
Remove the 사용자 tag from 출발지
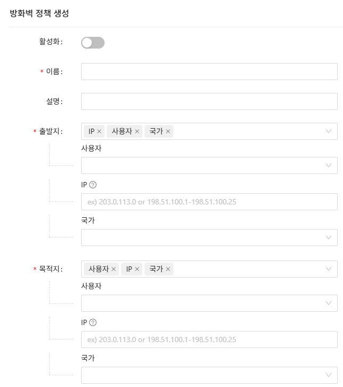click(x=137, y=131)
